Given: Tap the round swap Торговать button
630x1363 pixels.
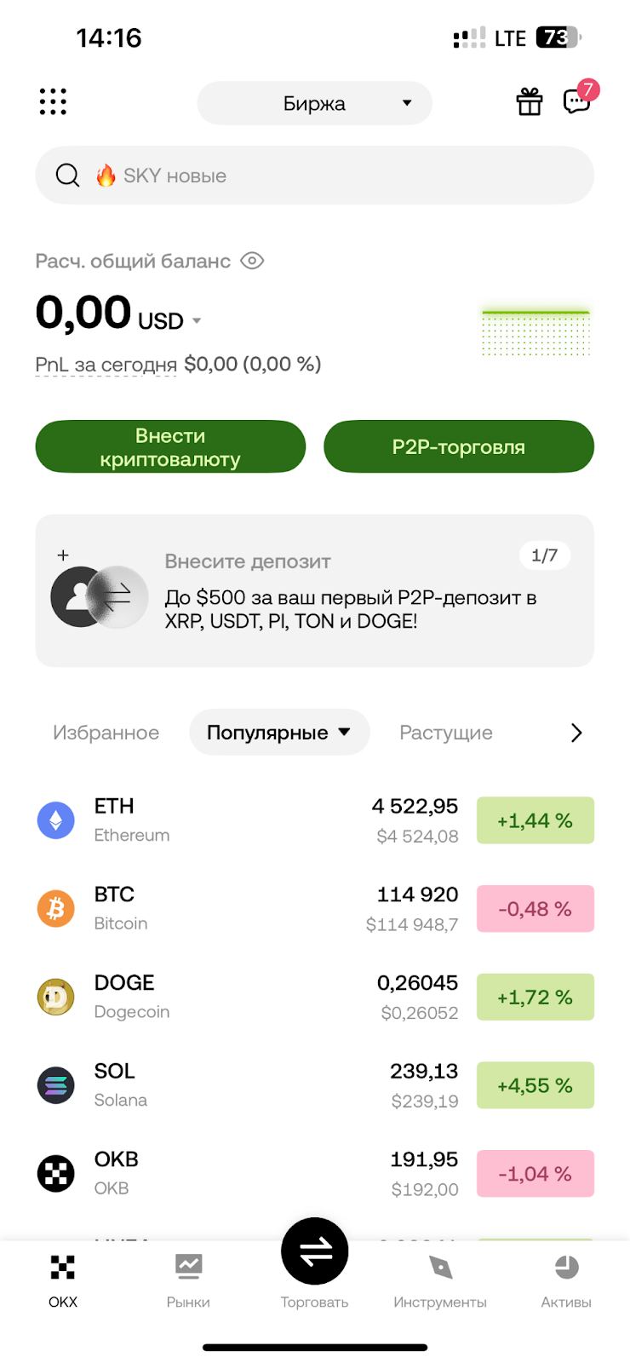Looking at the screenshot, I should click(x=315, y=1251).
